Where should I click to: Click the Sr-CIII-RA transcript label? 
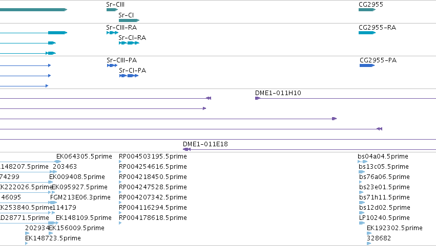[121, 28]
